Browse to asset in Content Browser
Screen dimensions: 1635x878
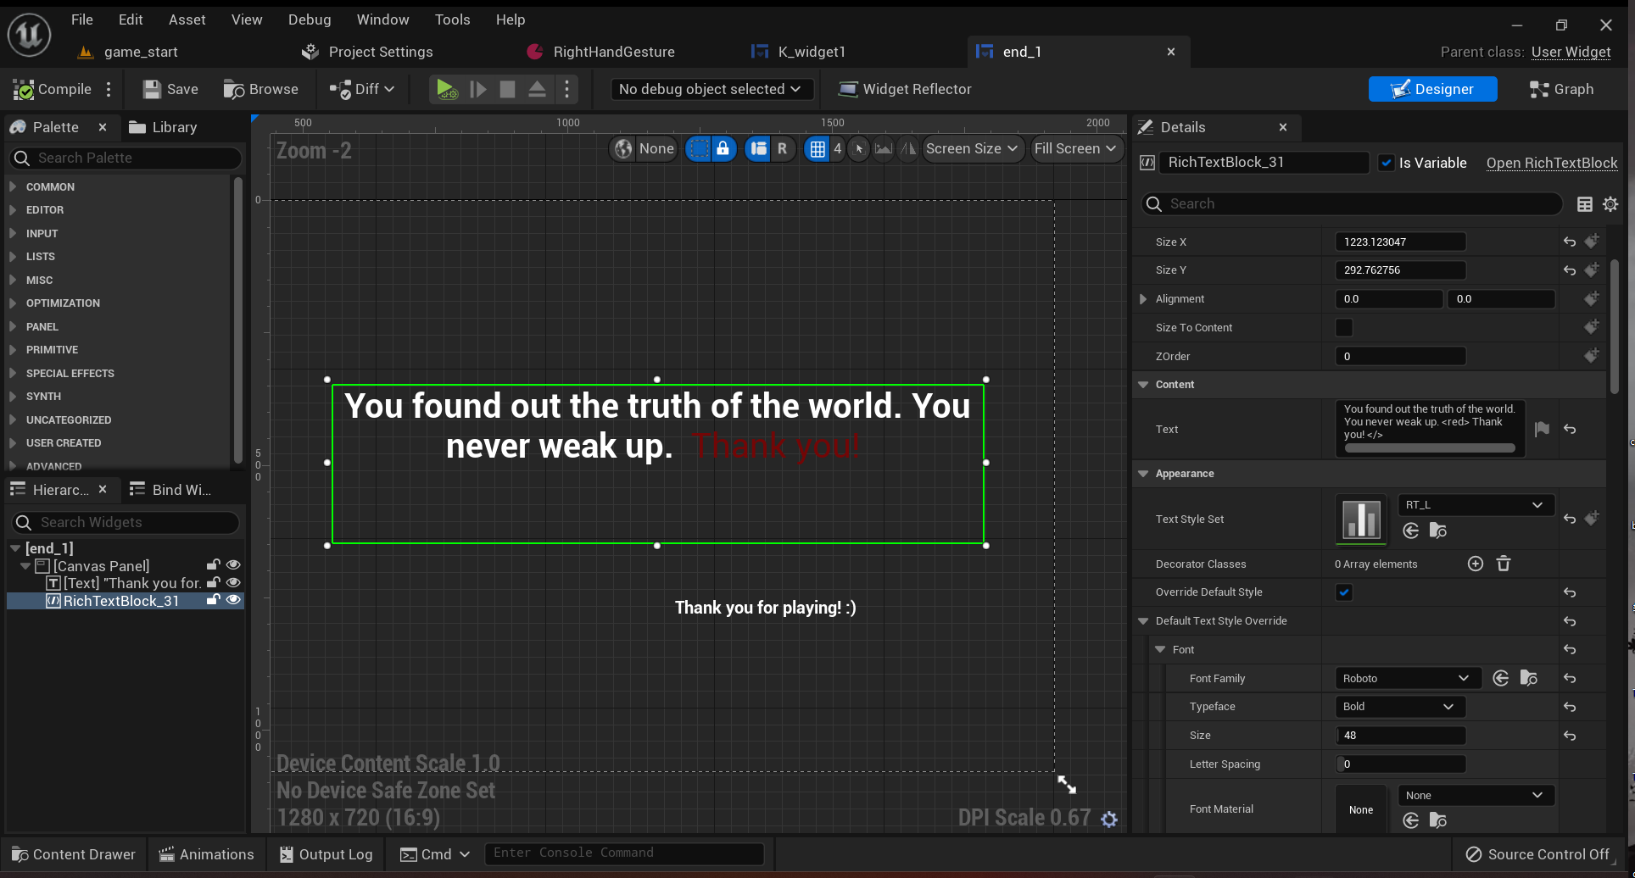coord(260,90)
